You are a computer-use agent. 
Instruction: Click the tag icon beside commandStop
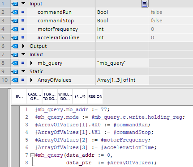(15, 21)
